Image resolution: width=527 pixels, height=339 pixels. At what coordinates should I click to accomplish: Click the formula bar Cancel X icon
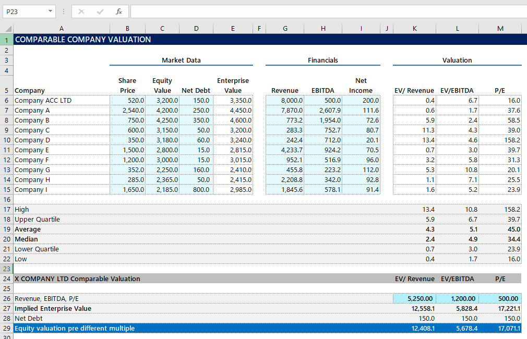click(x=81, y=11)
